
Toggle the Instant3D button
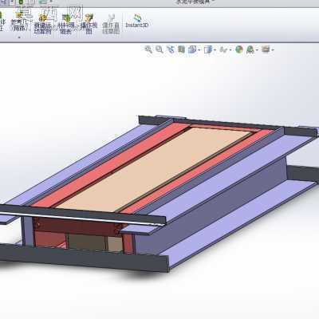pyautogui.click(x=136, y=22)
